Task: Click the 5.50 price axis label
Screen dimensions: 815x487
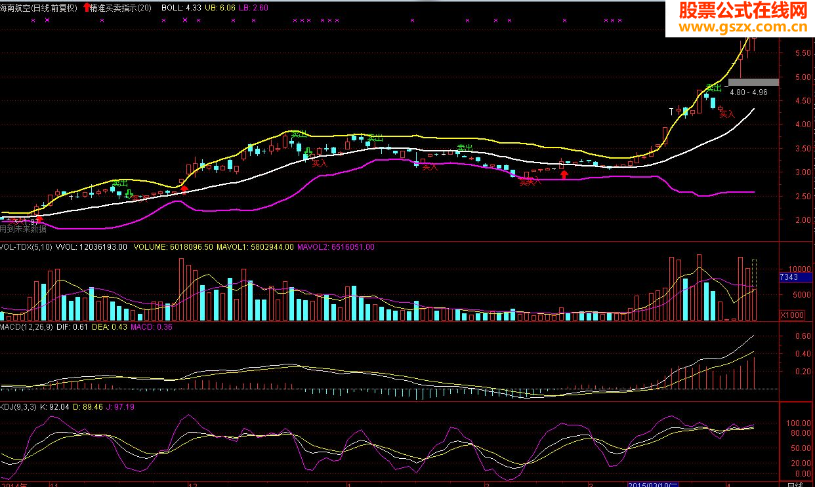Action: pos(802,53)
